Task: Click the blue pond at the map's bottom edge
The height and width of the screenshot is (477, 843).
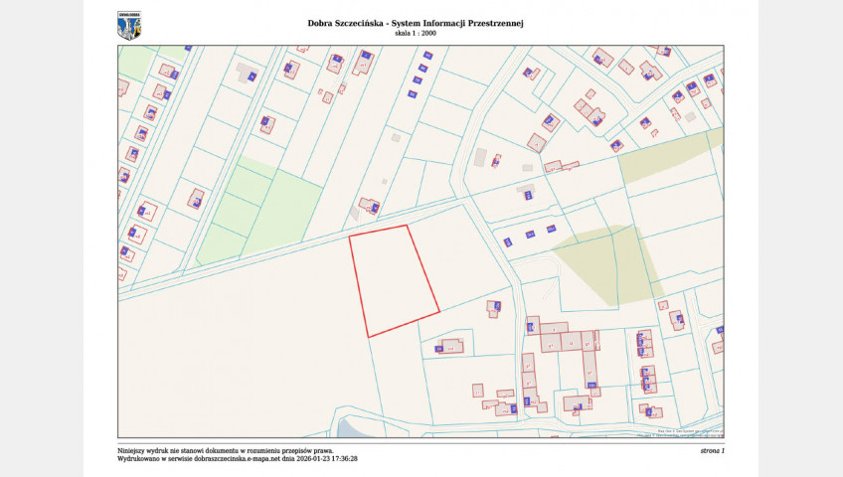Action: pos(352,429)
